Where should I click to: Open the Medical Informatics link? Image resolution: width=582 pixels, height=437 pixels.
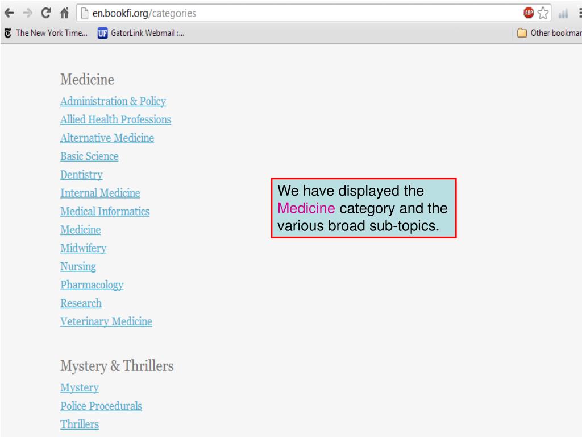pyautogui.click(x=105, y=212)
